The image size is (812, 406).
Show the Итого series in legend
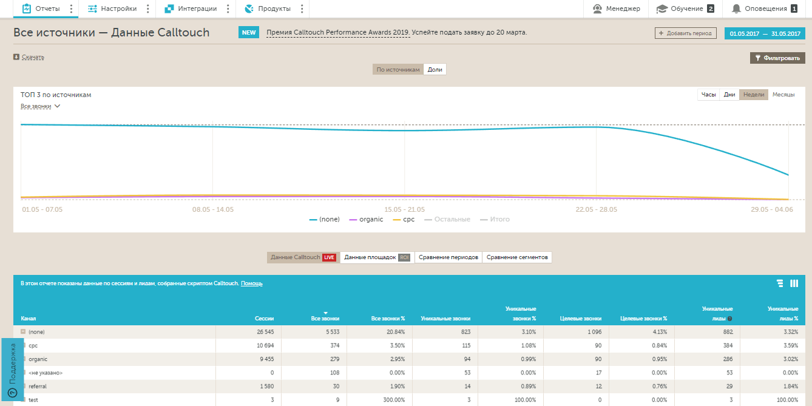[495, 219]
